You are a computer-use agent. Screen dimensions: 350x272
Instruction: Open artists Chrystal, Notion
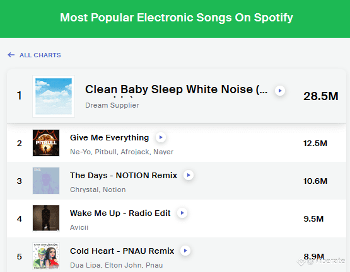98,190
